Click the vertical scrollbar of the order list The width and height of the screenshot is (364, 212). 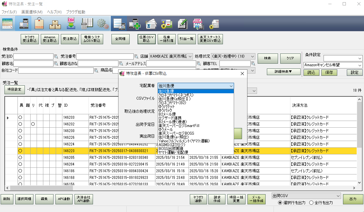[x=359, y=124]
